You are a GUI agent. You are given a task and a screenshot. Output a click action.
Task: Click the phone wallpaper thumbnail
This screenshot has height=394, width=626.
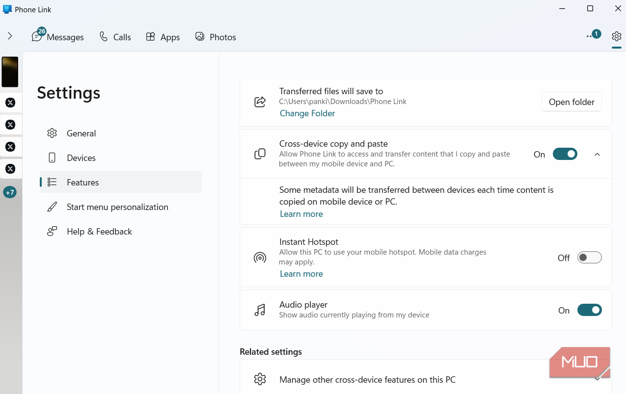[10, 72]
